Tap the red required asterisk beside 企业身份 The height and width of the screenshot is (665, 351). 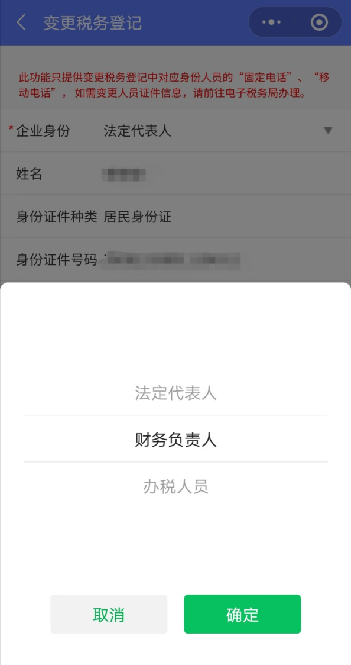pos(11,128)
